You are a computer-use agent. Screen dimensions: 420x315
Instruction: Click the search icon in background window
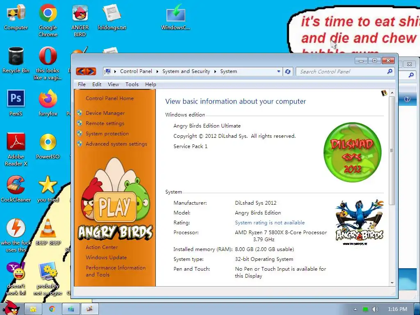411,75
